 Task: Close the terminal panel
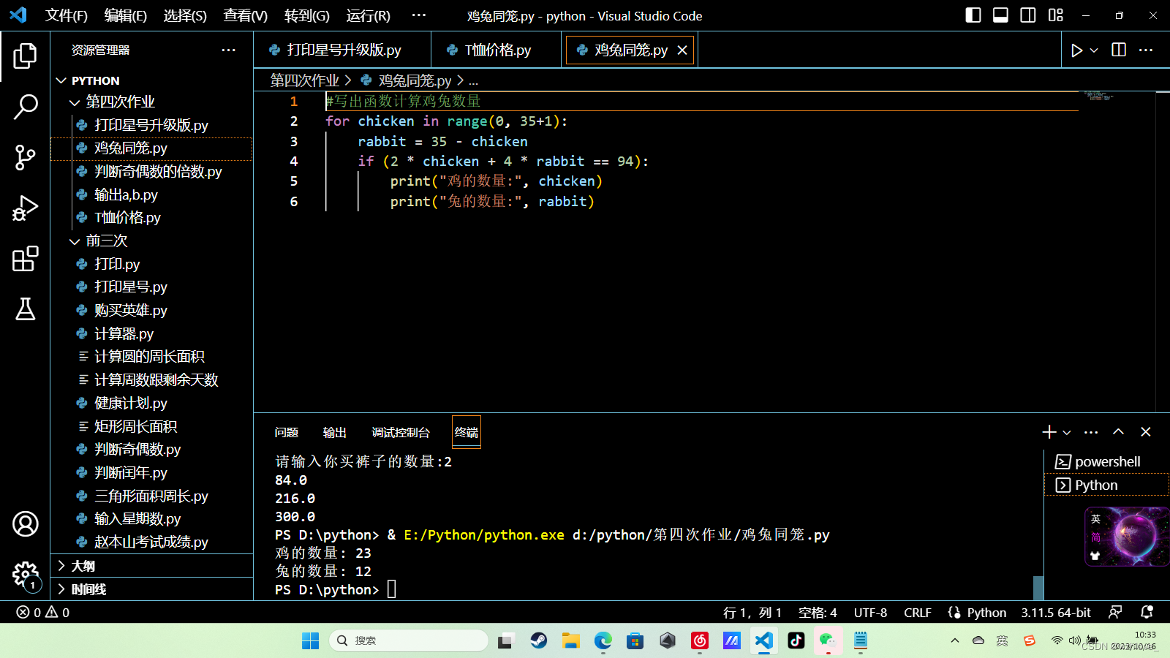pos(1146,432)
